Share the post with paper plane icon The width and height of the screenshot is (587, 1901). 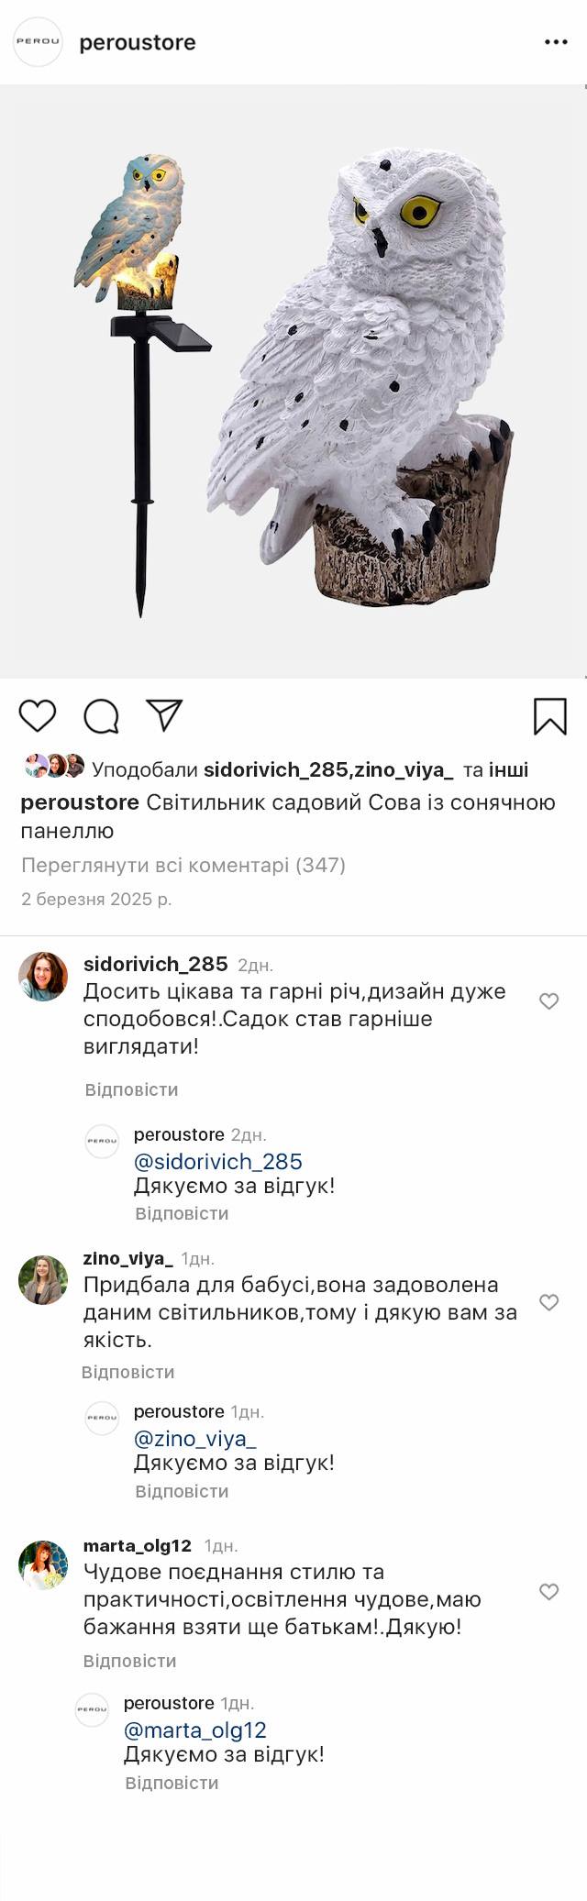click(x=165, y=715)
